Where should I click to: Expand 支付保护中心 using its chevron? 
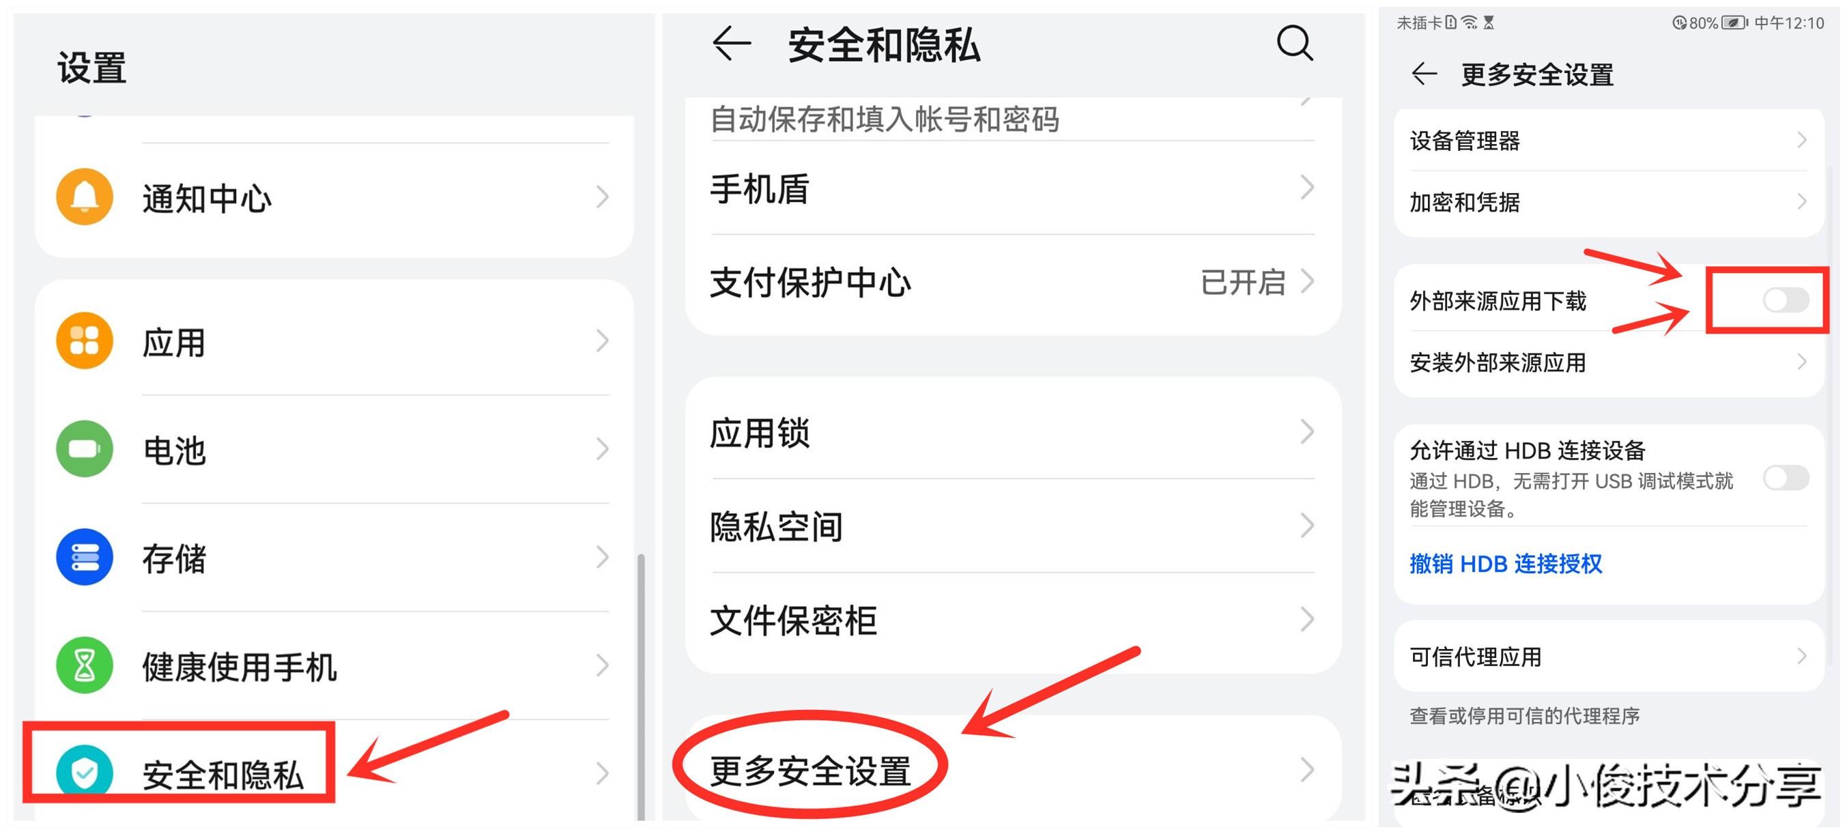click(x=1307, y=281)
